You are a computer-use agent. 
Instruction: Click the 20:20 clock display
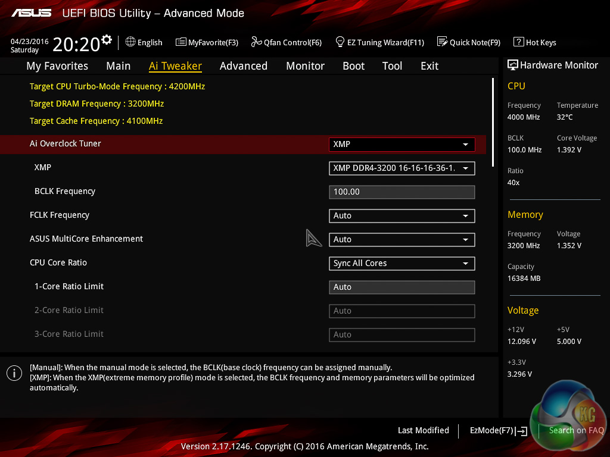pyautogui.click(x=76, y=44)
